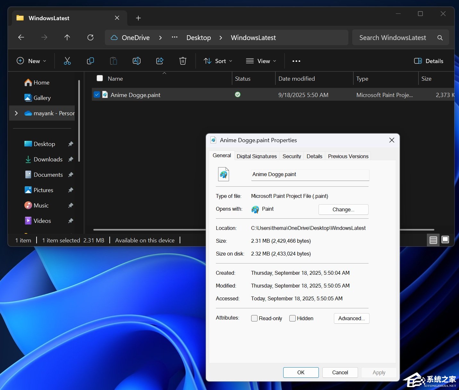This screenshot has height=390, width=459.
Task: Refresh the WindowsLatest folder view
Action: 90,37
